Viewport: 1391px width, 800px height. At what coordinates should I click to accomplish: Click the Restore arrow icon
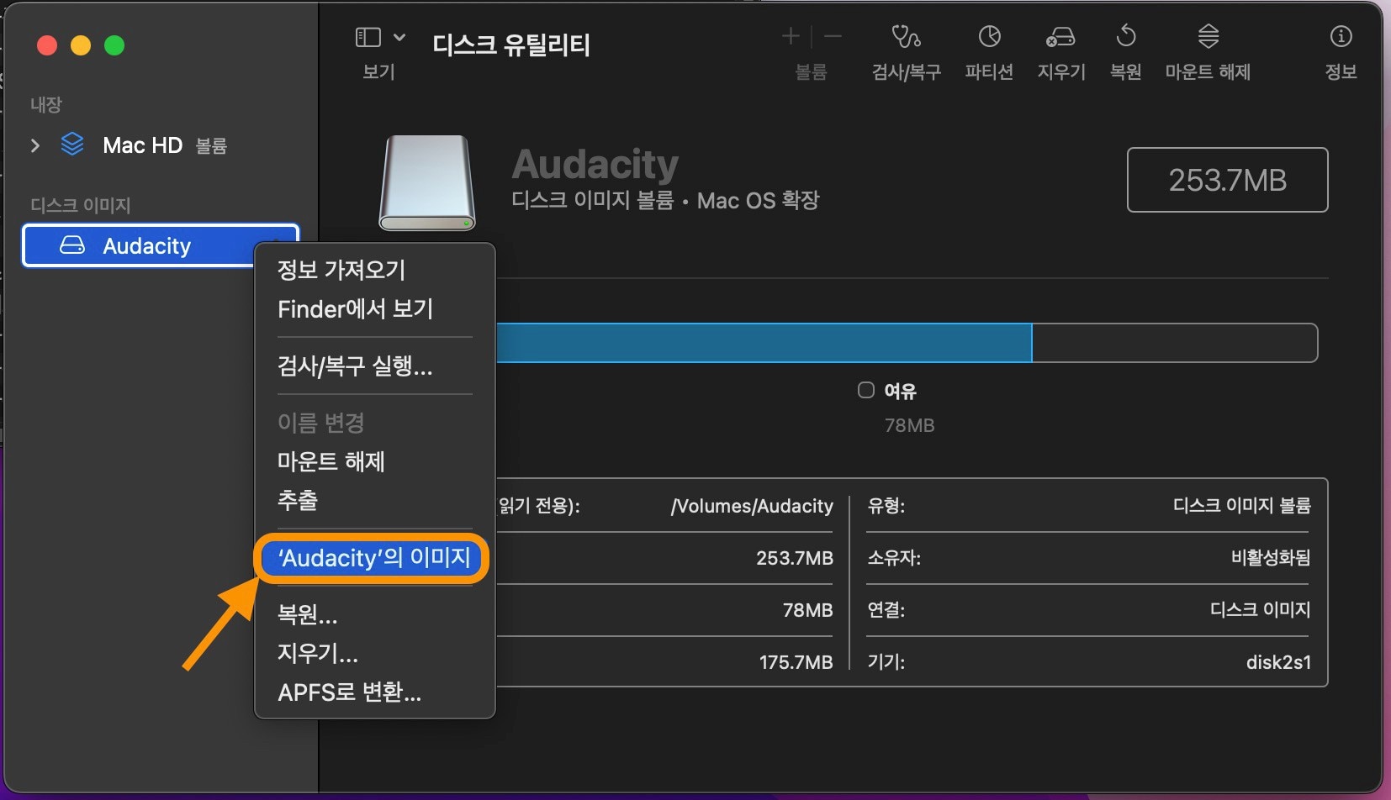pyautogui.click(x=1125, y=36)
